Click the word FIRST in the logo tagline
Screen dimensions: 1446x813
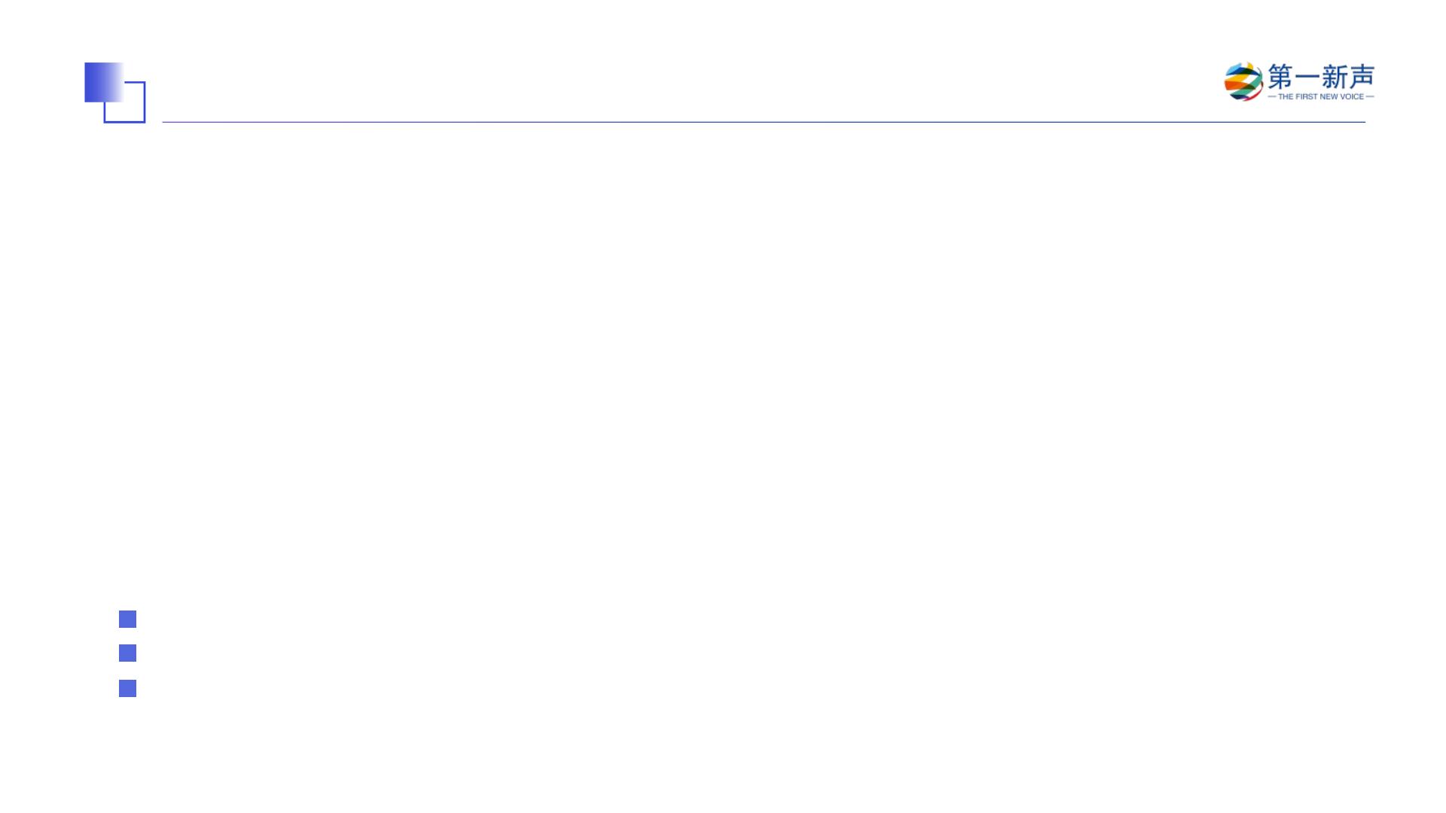click(1306, 96)
